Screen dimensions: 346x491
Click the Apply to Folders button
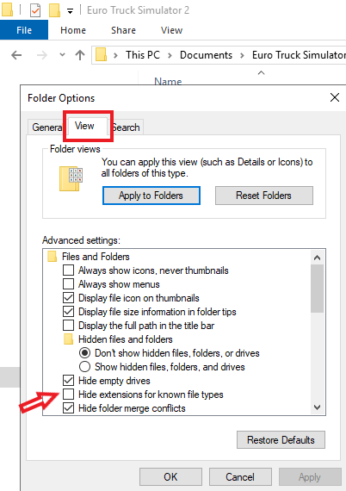151,196
